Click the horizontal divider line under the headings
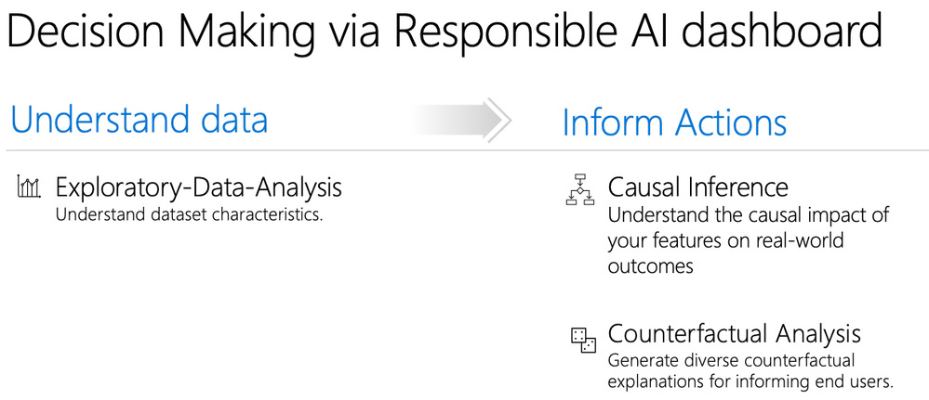Image resolution: width=929 pixels, height=400 pixels. [x=465, y=150]
